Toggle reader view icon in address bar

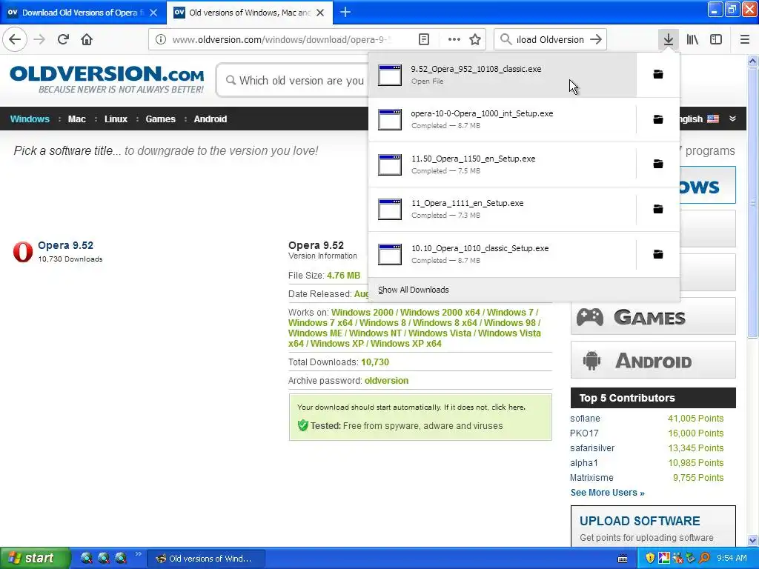423,39
